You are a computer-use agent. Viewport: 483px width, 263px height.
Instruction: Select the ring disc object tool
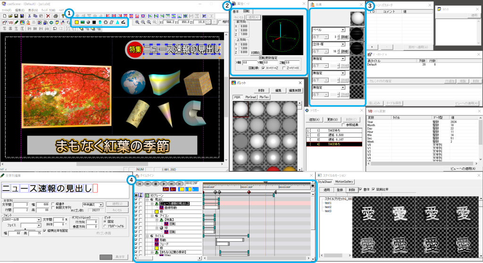[106, 22]
